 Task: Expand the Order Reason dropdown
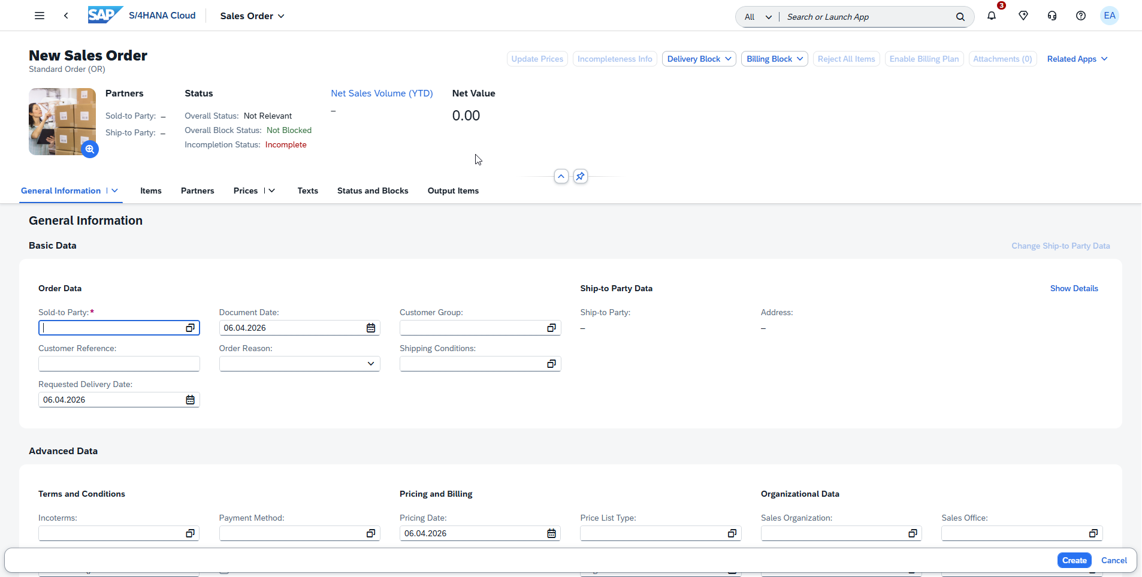click(370, 364)
